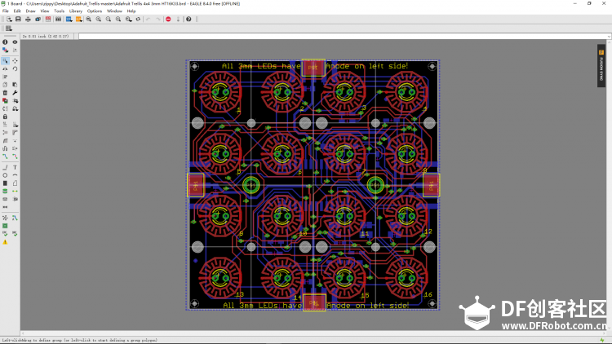Select the Rotate tool
The image size is (612, 344).
coord(15,68)
